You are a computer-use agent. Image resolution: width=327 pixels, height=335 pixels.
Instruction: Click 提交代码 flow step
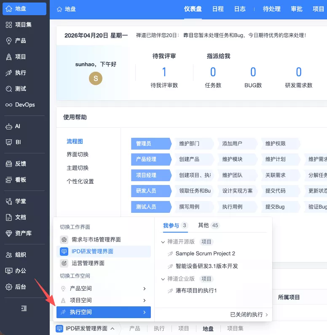281,191
